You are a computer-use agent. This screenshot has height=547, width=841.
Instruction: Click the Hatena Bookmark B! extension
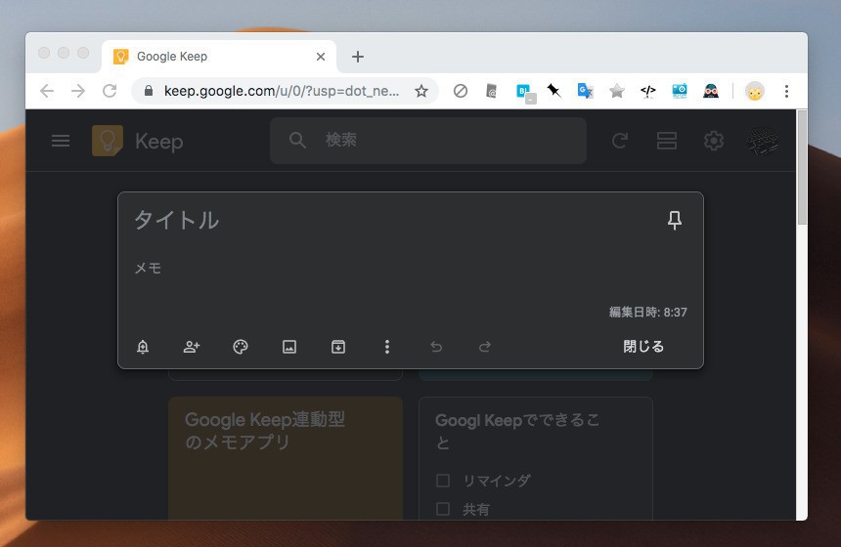(524, 92)
